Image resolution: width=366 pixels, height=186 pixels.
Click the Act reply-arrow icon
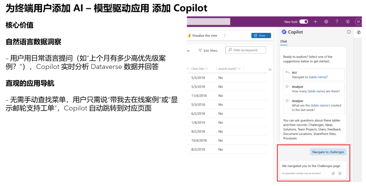tap(288, 72)
